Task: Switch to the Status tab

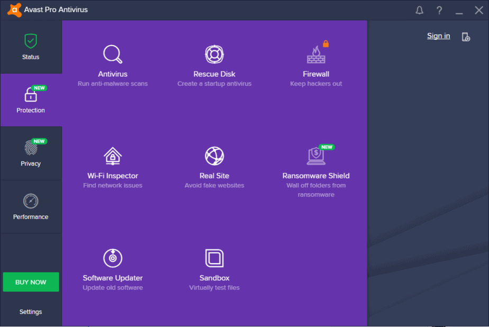Action: pos(30,47)
